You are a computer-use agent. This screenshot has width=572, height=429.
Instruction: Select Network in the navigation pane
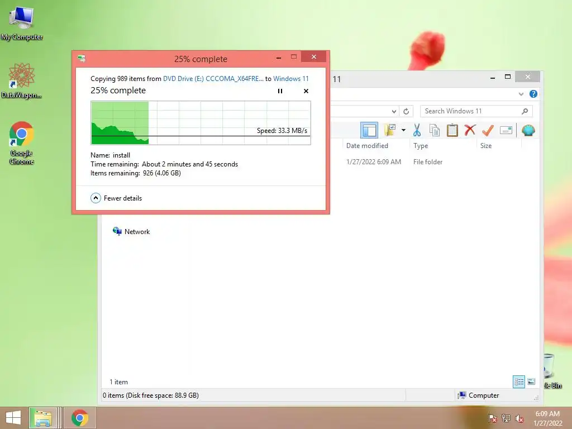131,232
